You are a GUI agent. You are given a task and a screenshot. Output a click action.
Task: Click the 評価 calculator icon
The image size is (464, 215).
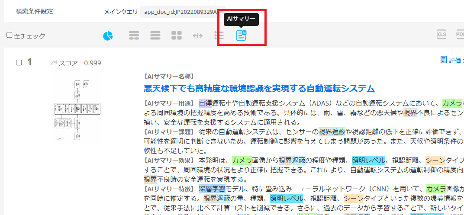point(443,60)
